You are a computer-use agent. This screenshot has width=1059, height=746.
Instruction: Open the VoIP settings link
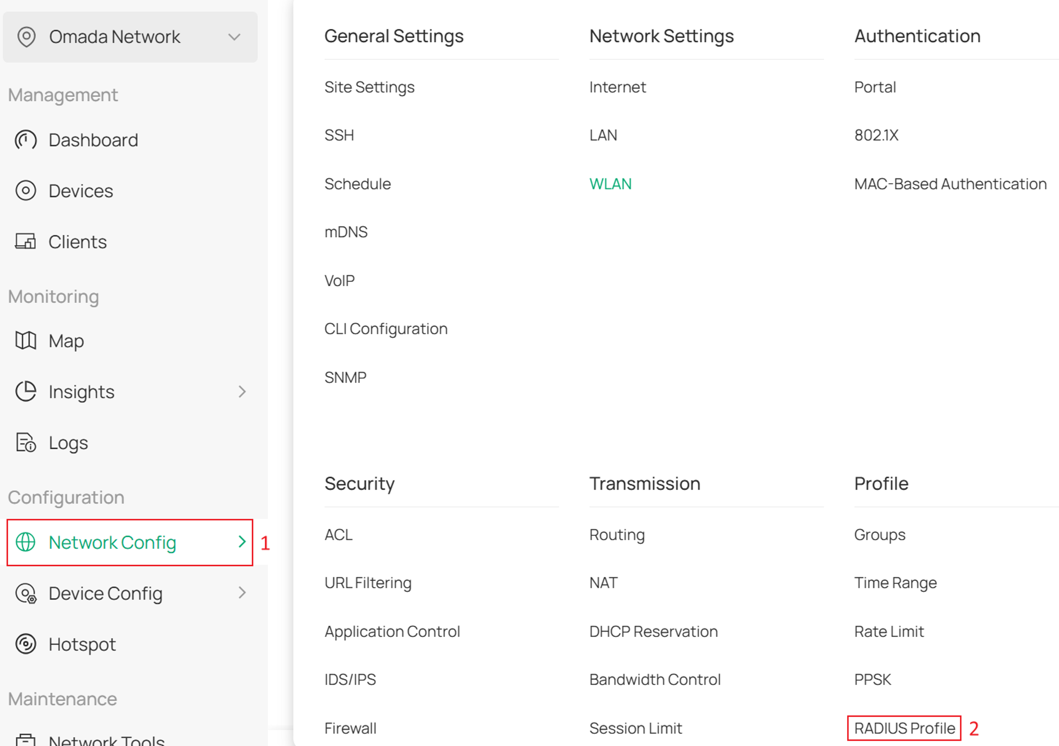tap(339, 281)
